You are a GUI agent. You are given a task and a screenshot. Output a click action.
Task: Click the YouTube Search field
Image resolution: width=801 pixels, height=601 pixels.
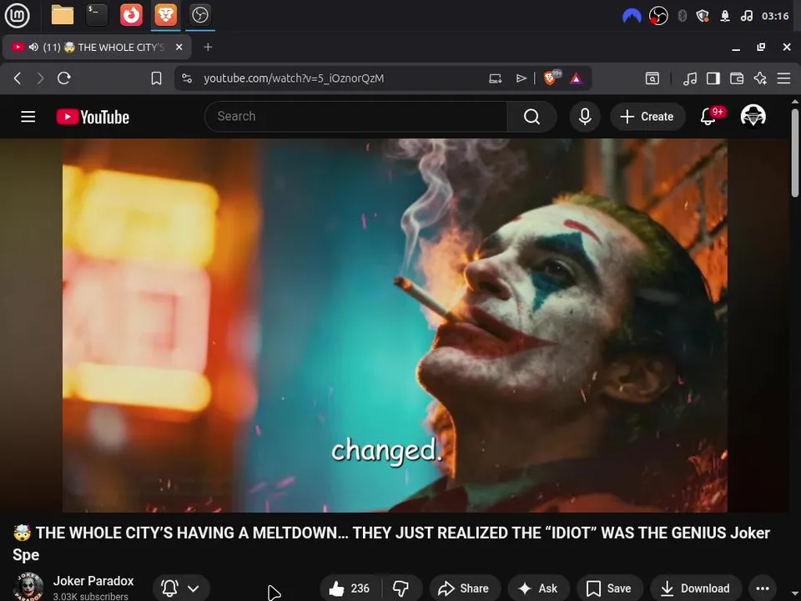355,117
